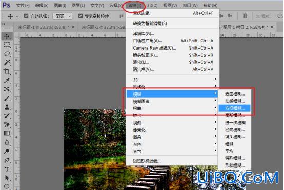Switch to 未标题-1 document tab
Viewport: 284px width, 190px height.
coord(44,27)
